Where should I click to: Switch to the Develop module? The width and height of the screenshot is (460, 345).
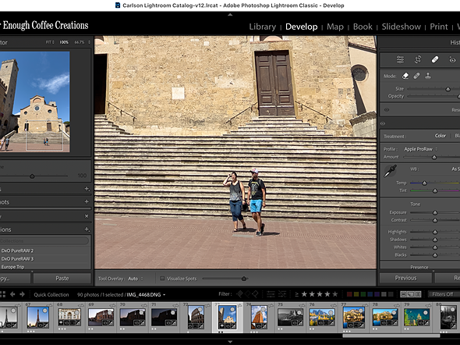pos(301,27)
